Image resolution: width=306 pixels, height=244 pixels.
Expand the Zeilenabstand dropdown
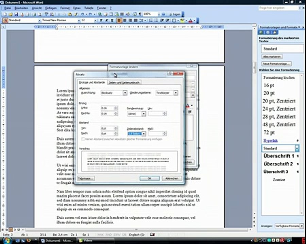(x=143, y=134)
